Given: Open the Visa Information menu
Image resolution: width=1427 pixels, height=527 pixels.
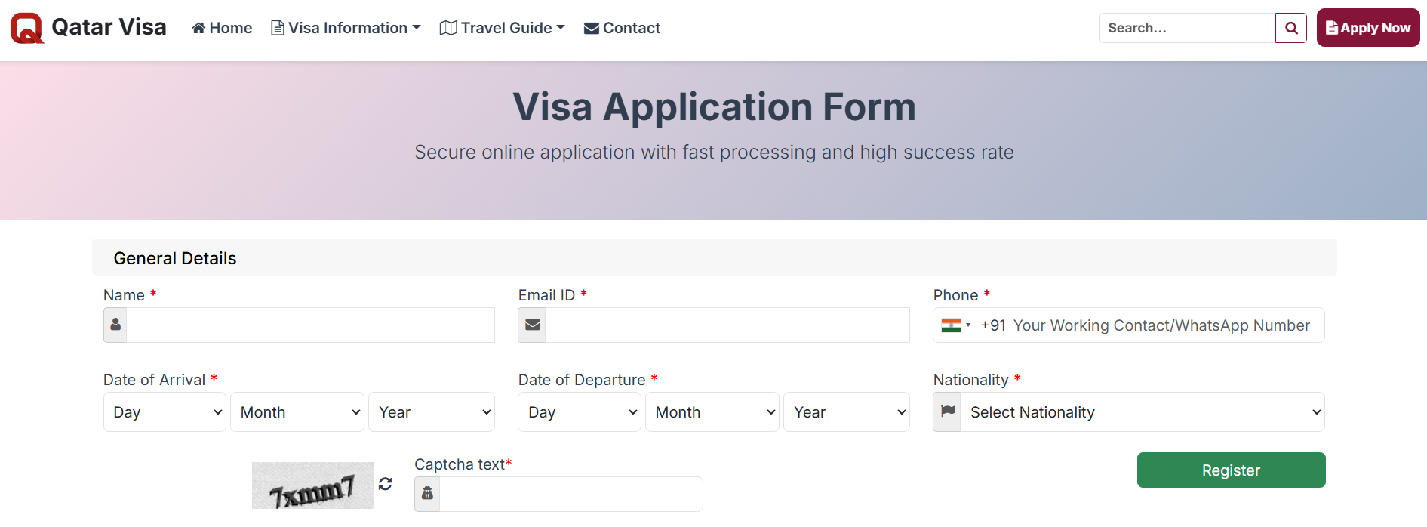Looking at the screenshot, I should (346, 28).
